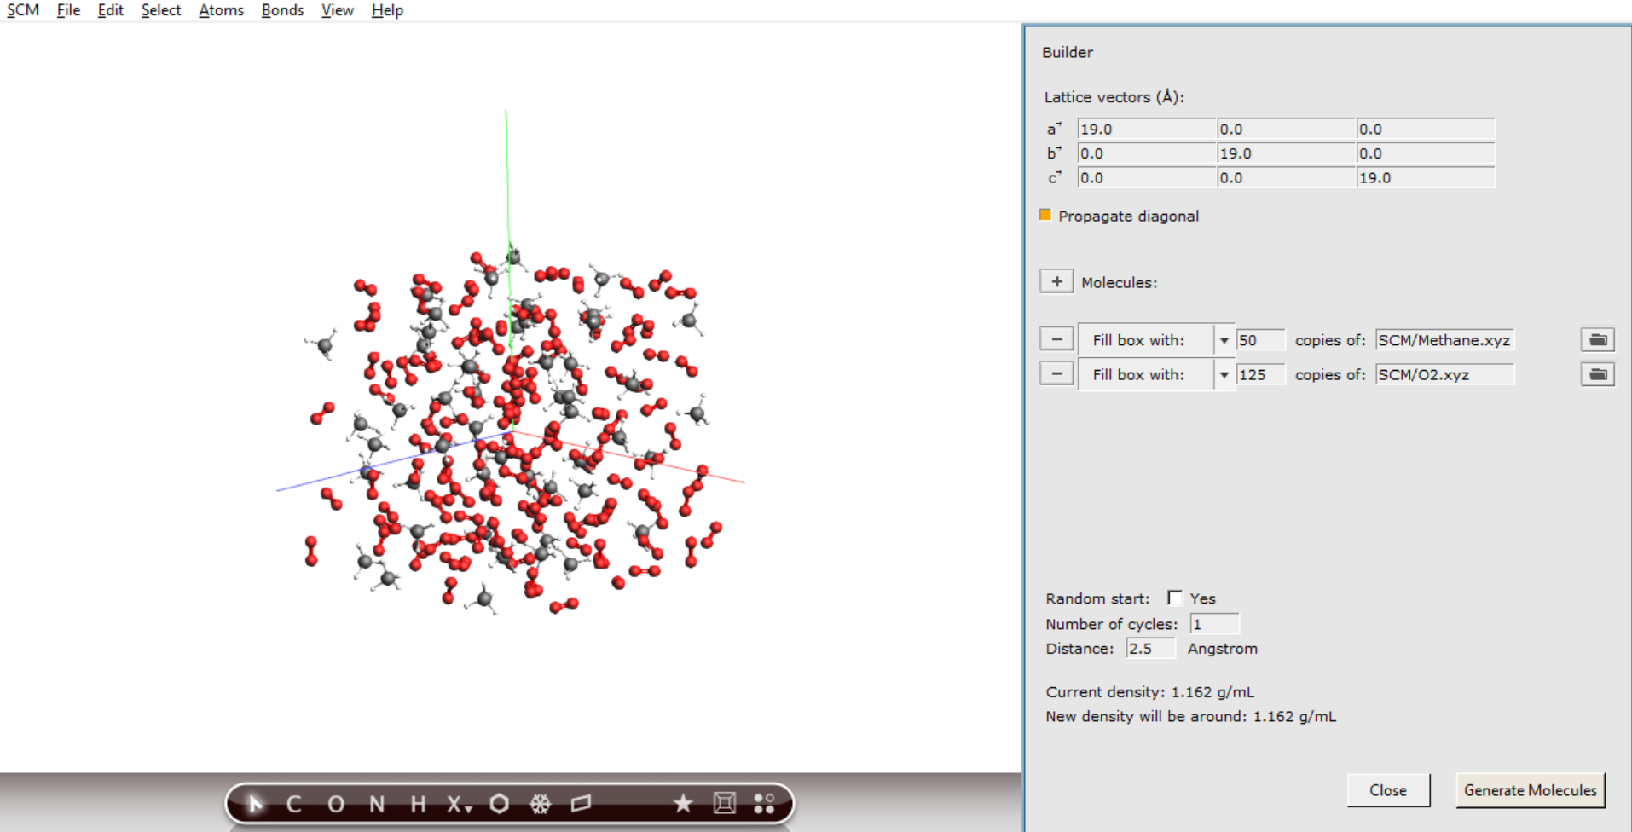Click the lattice vector c y-component field
This screenshot has width=1632, height=832.
click(1286, 177)
